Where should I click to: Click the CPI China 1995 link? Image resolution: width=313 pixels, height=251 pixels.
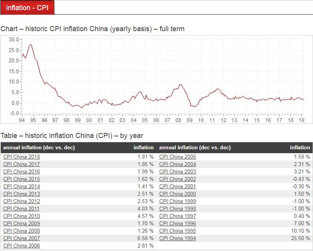click(178, 231)
